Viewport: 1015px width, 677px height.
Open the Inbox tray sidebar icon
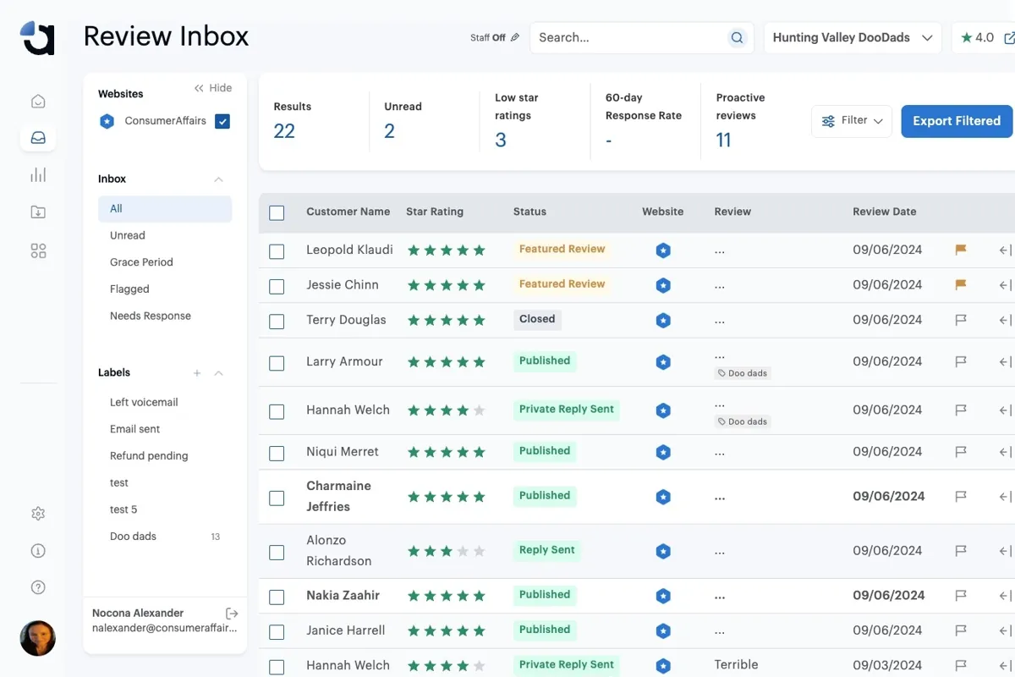[38, 138]
